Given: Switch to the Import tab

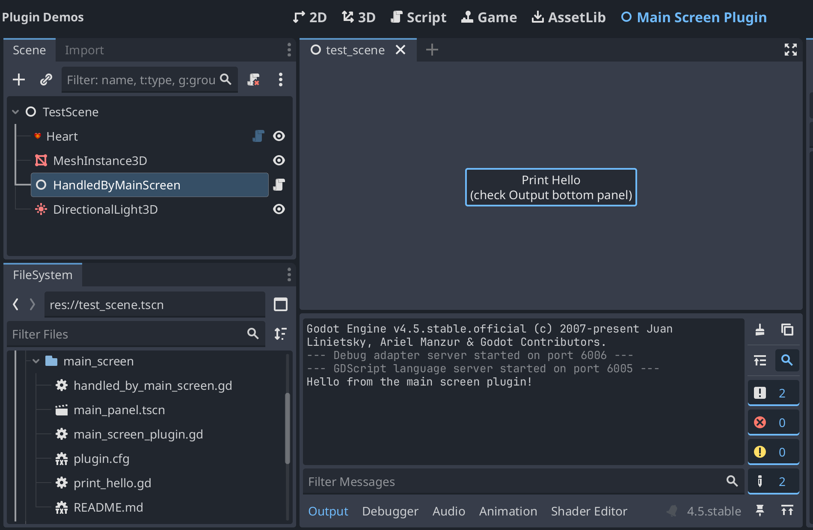Looking at the screenshot, I should click(84, 50).
